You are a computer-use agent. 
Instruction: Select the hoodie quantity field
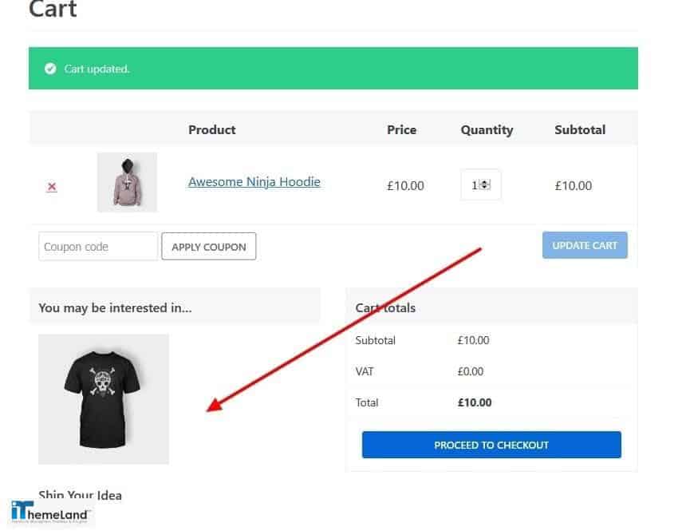(479, 184)
